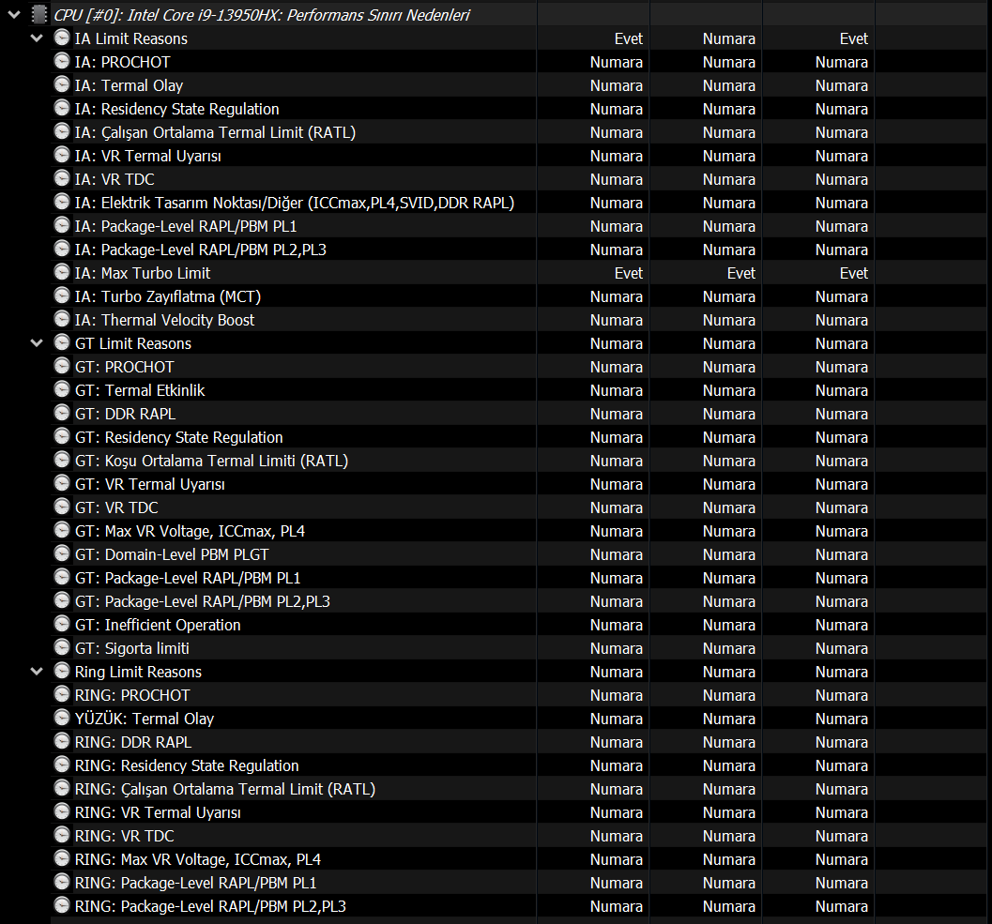
Task: Click the icon beside GT: Inefficient Operation
Action: (61, 624)
